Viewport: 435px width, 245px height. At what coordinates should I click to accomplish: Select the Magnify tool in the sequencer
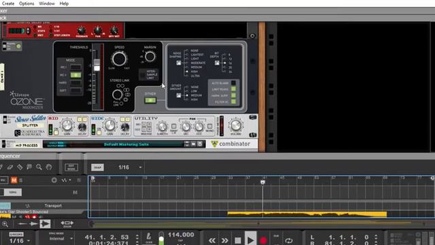tap(39, 167)
